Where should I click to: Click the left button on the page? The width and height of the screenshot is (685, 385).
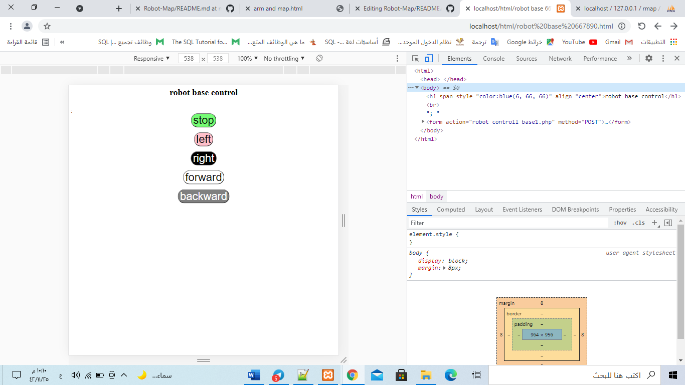click(x=204, y=139)
